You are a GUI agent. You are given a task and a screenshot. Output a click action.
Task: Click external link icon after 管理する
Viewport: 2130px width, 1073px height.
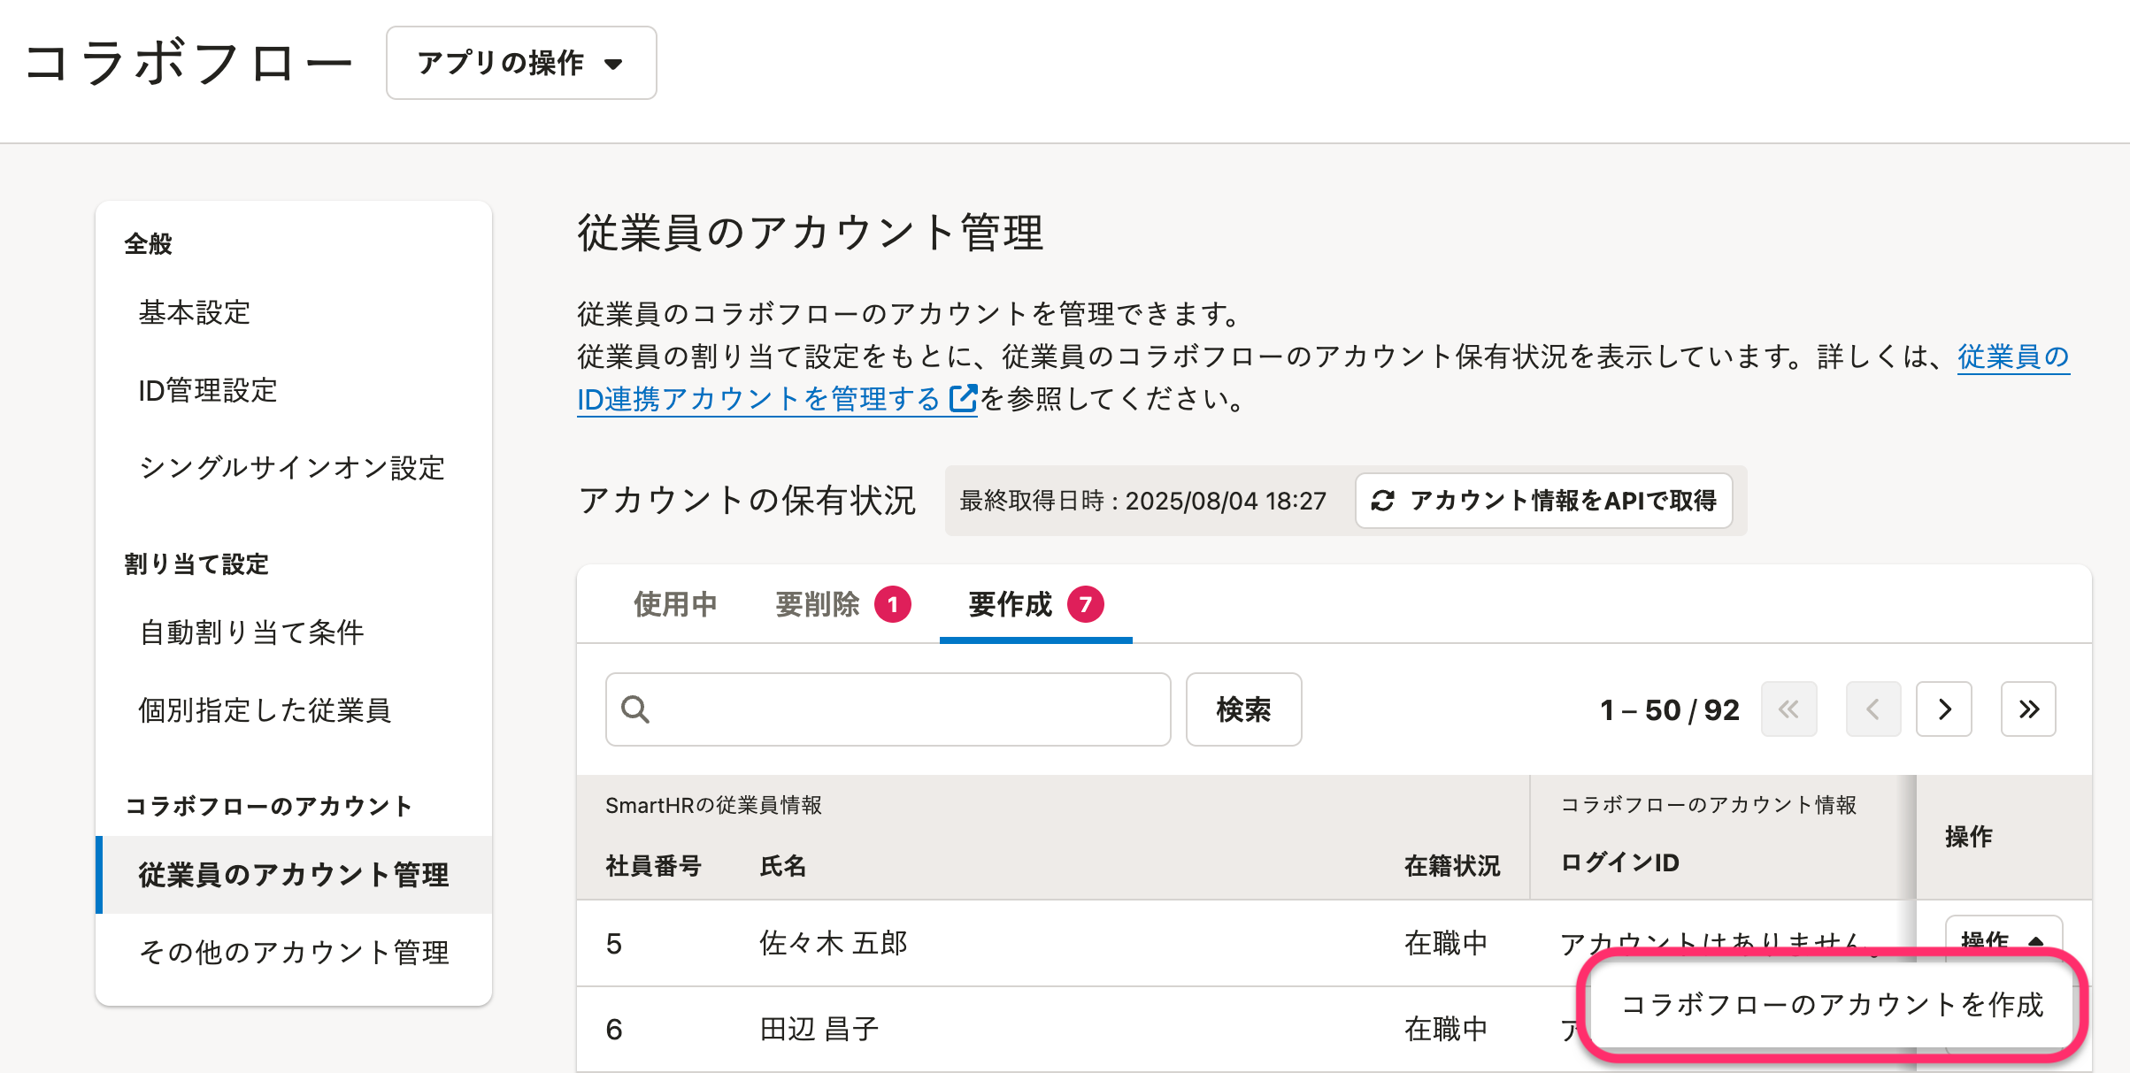(x=963, y=399)
